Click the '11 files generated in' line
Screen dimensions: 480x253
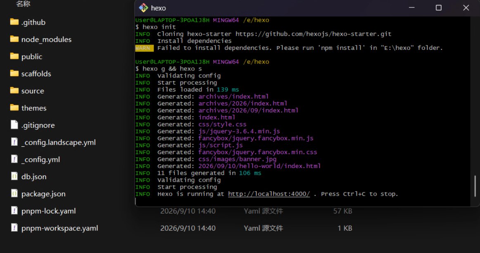197,173
